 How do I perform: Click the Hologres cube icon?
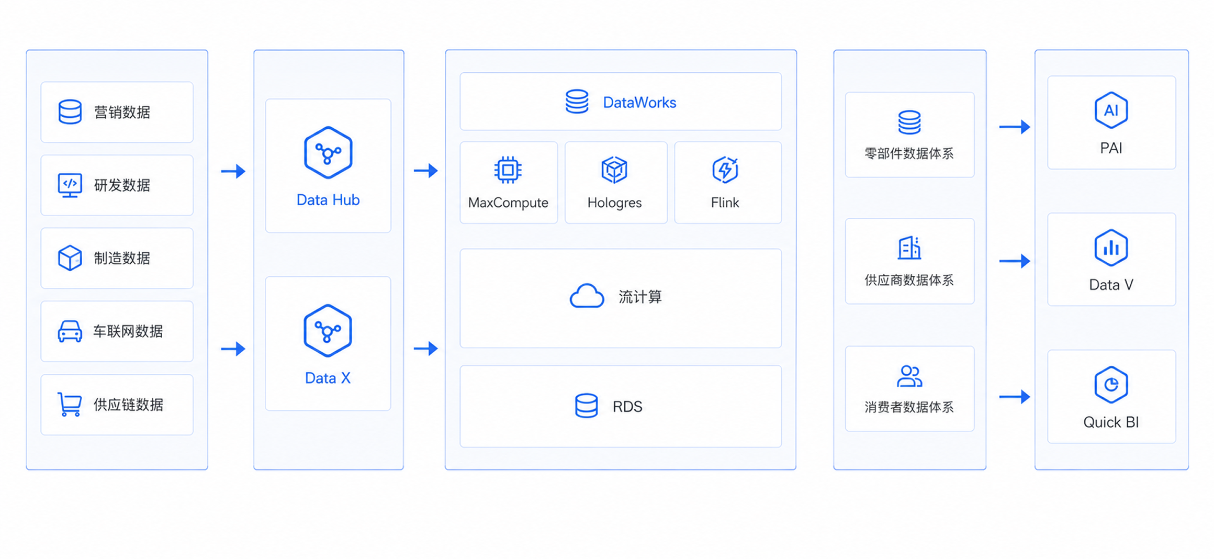614,170
